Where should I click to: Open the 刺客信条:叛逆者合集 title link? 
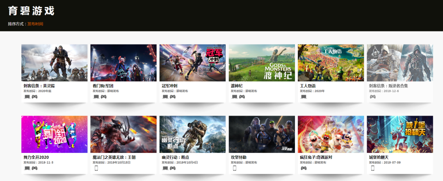point(388,86)
